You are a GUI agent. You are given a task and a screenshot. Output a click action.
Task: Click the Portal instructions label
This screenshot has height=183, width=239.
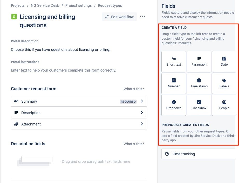(25, 62)
